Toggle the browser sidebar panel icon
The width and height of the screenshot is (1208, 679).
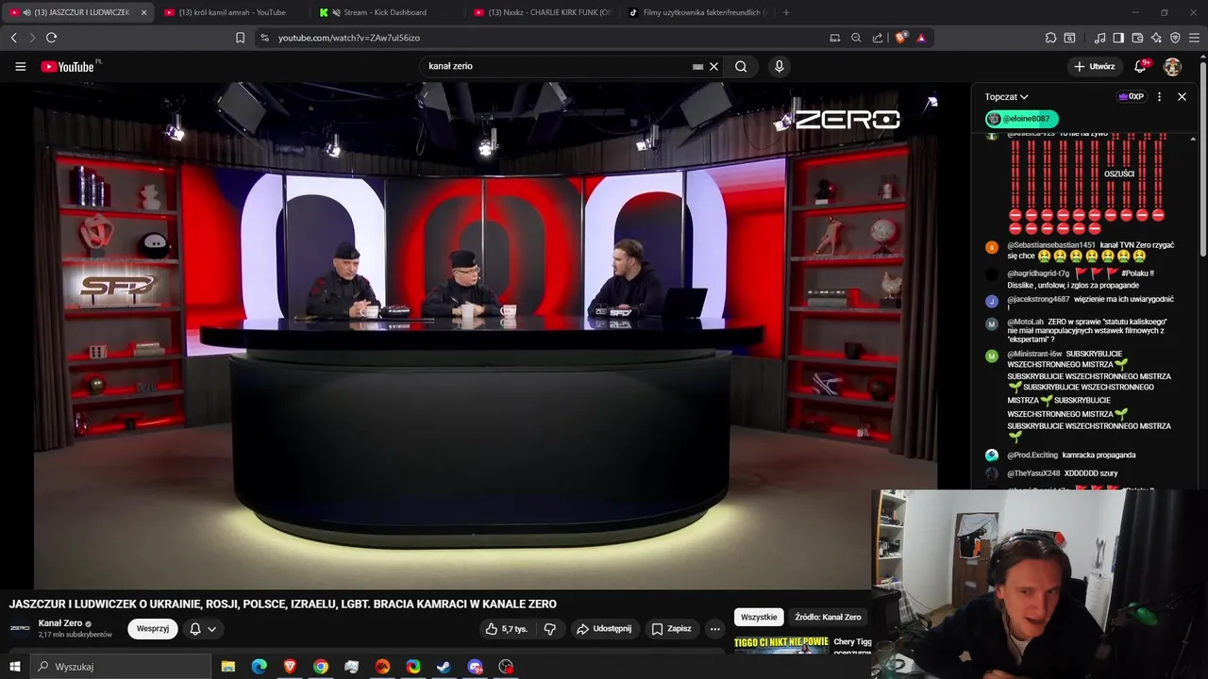click(1118, 38)
